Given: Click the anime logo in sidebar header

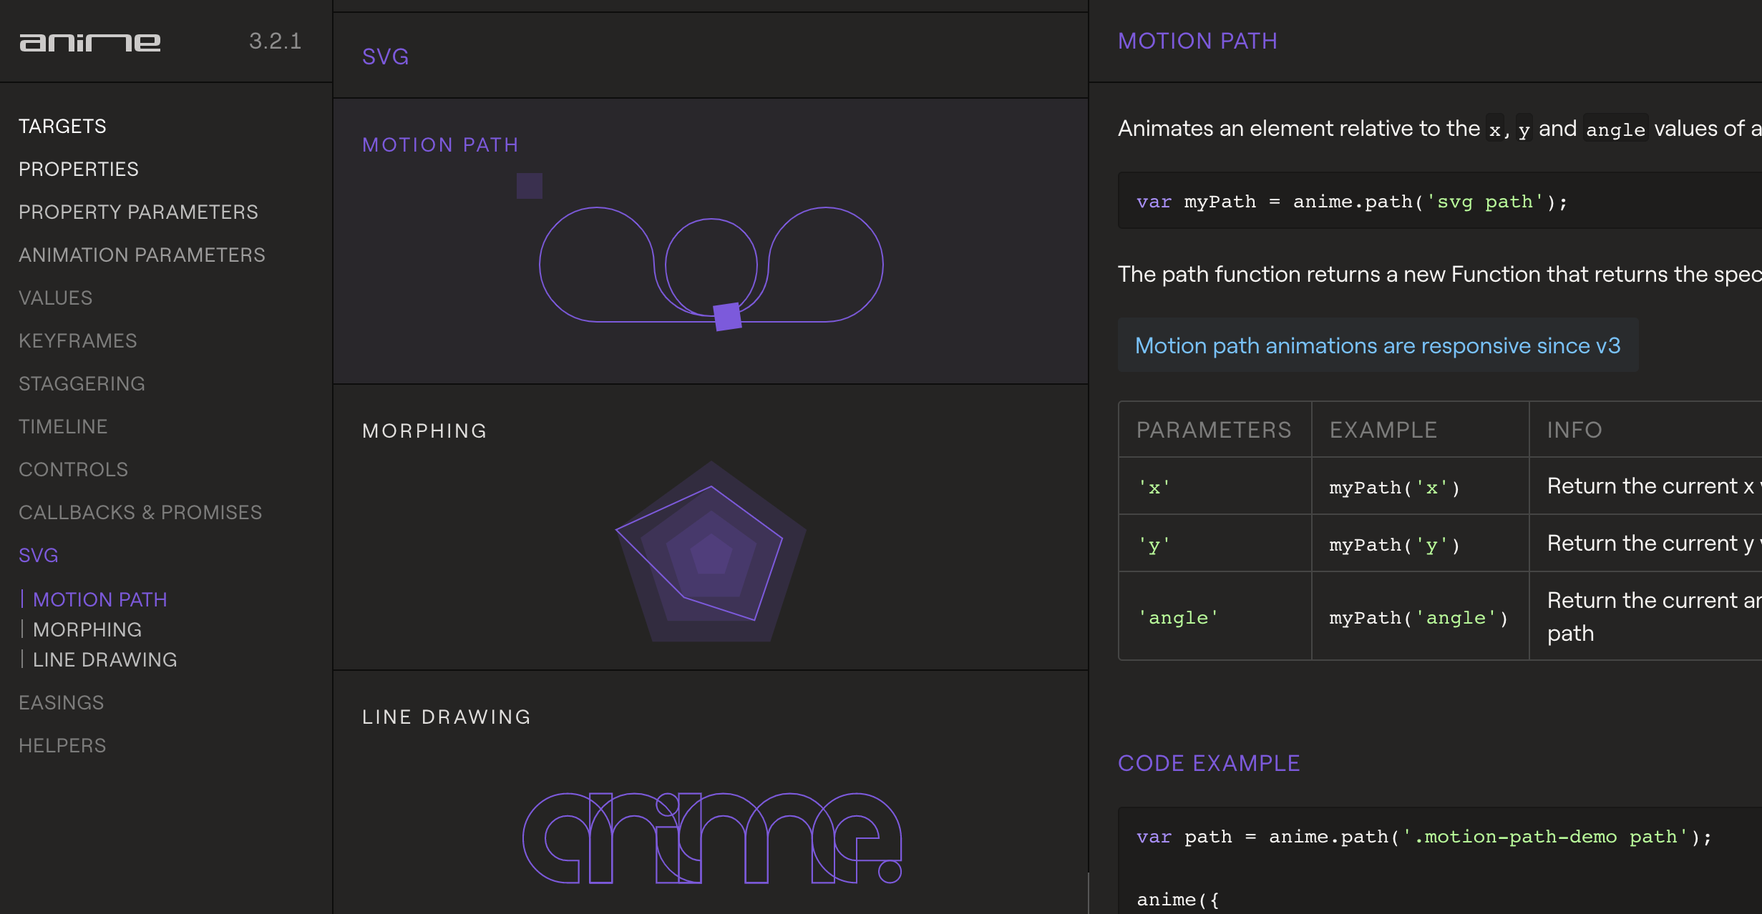Looking at the screenshot, I should pos(89,42).
